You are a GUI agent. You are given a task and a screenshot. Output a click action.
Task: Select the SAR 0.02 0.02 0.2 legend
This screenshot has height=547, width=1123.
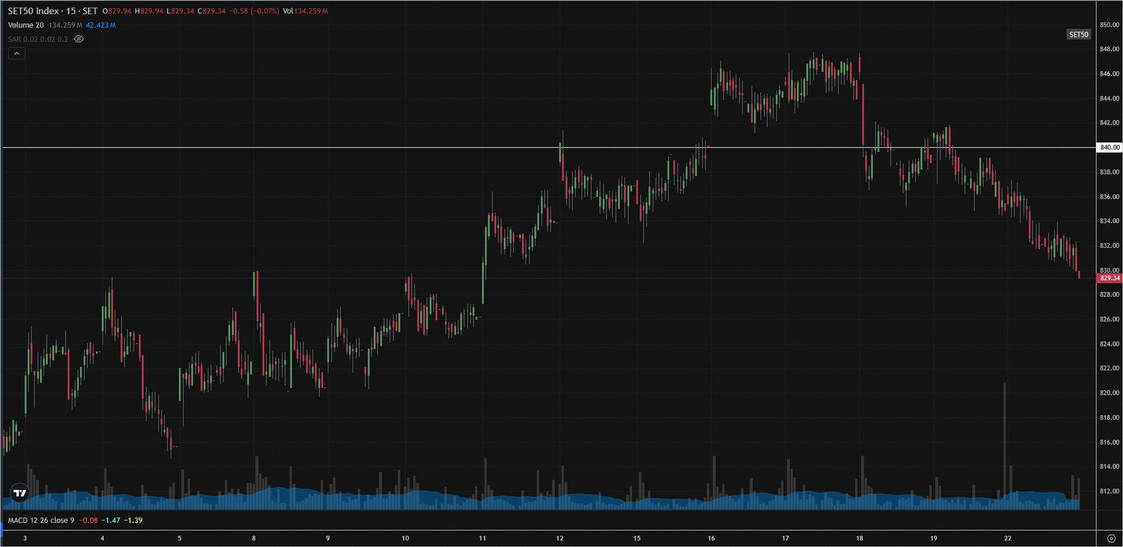click(38, 39)
